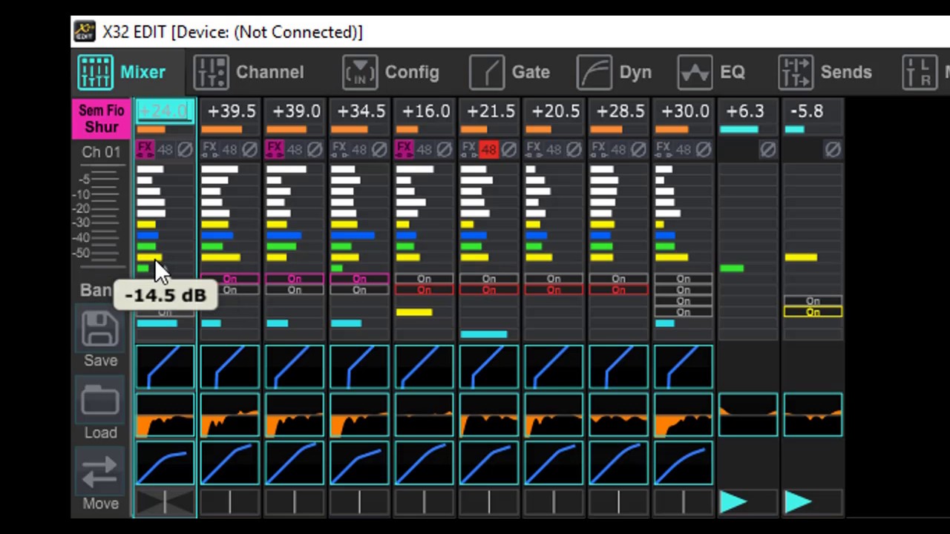950x534 pixels.
Task: Click the red On button on the +16.0 channel
Action: point(424,290)
